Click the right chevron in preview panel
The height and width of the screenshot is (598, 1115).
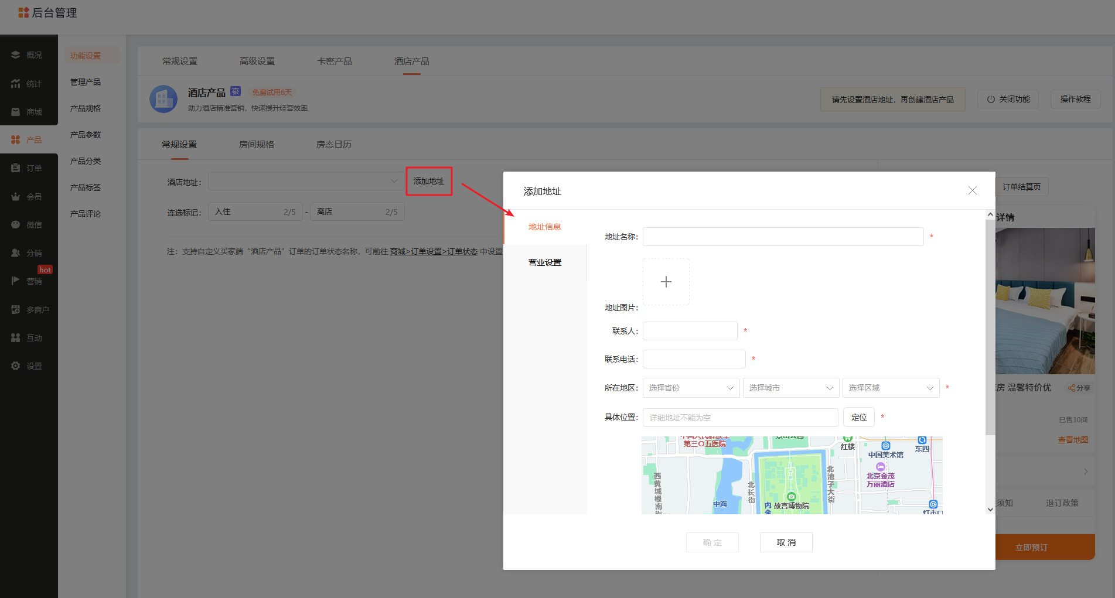(1086, 471)
